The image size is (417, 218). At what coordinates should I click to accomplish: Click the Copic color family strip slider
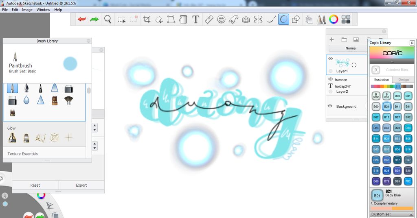point(398,86)
